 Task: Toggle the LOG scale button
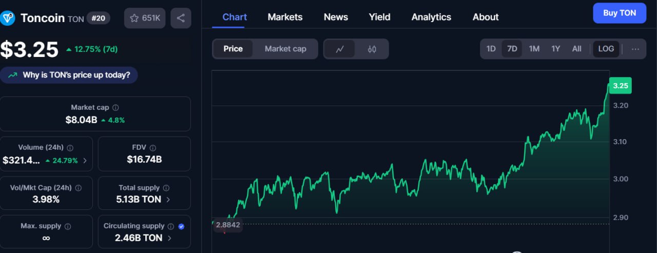(606, 49)
